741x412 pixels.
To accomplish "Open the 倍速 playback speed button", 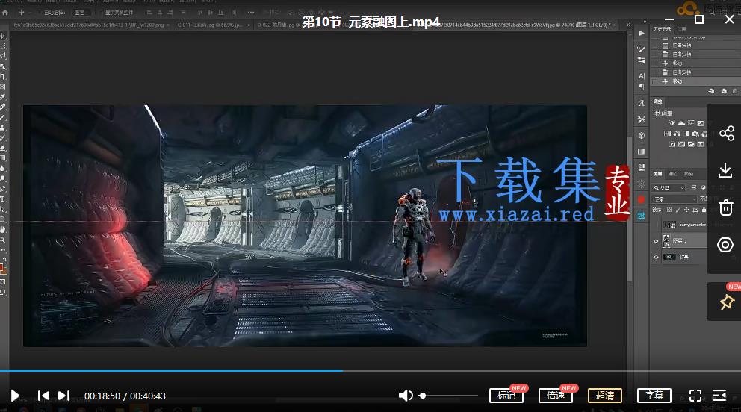I will pyautogui.click(x=555, y=396).
